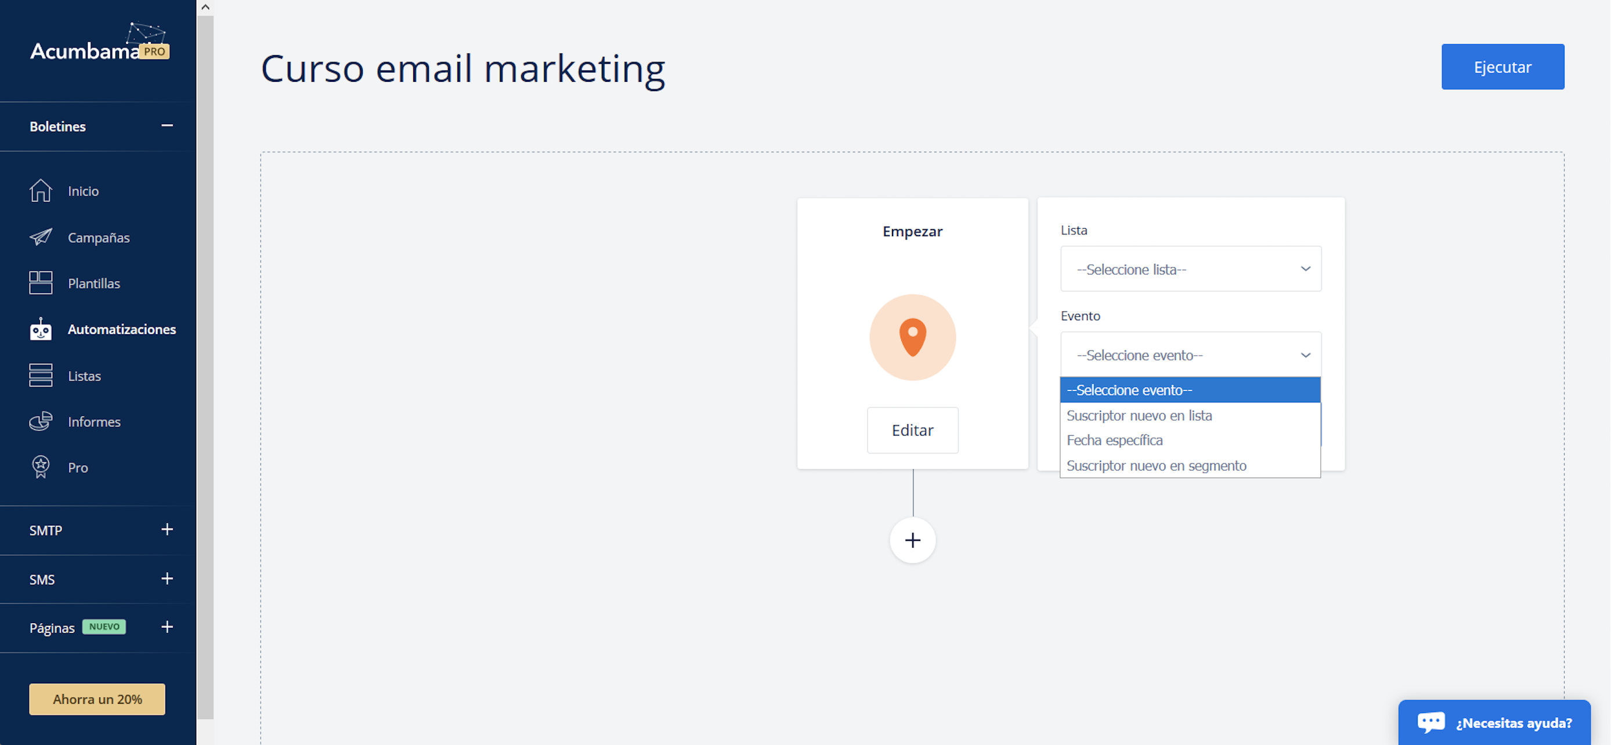
Task: Collapse the Boletines section
Action: tap(167, 126)
